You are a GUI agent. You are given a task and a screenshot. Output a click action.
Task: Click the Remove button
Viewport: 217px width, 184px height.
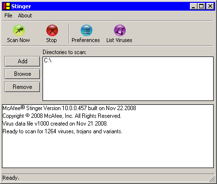click(22, 87)
